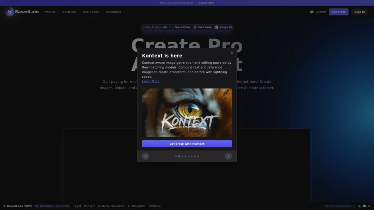Select the seventh carousel dot
Viewport: 374px width, 210px height.
click(195, 156)
